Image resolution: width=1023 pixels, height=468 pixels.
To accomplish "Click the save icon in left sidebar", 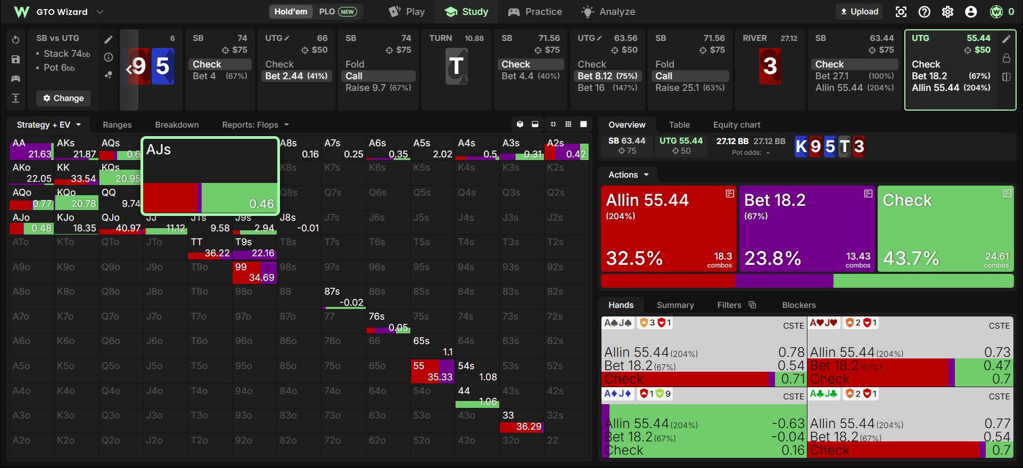I will pyautogui.click(x=16, y=60).
